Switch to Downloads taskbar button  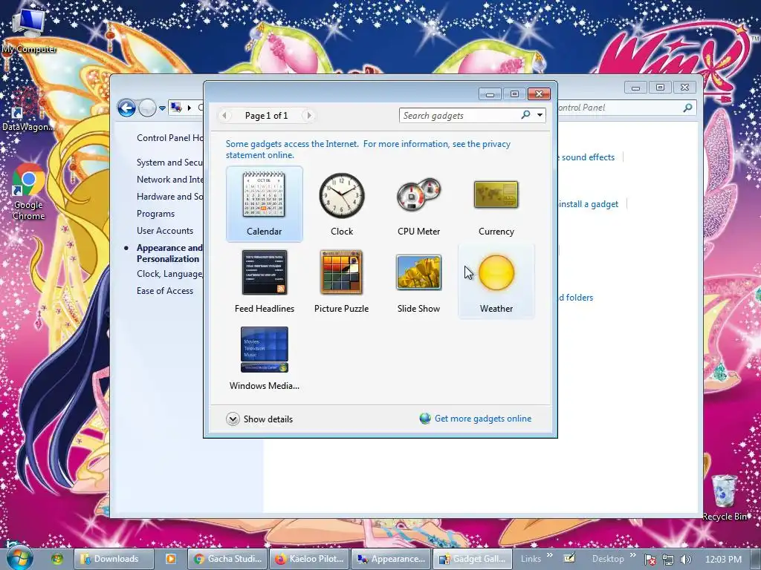point(114,559)
